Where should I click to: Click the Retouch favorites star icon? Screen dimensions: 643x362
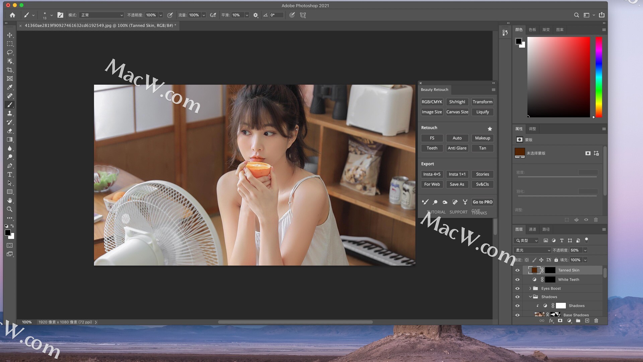[x=490, y=129]
